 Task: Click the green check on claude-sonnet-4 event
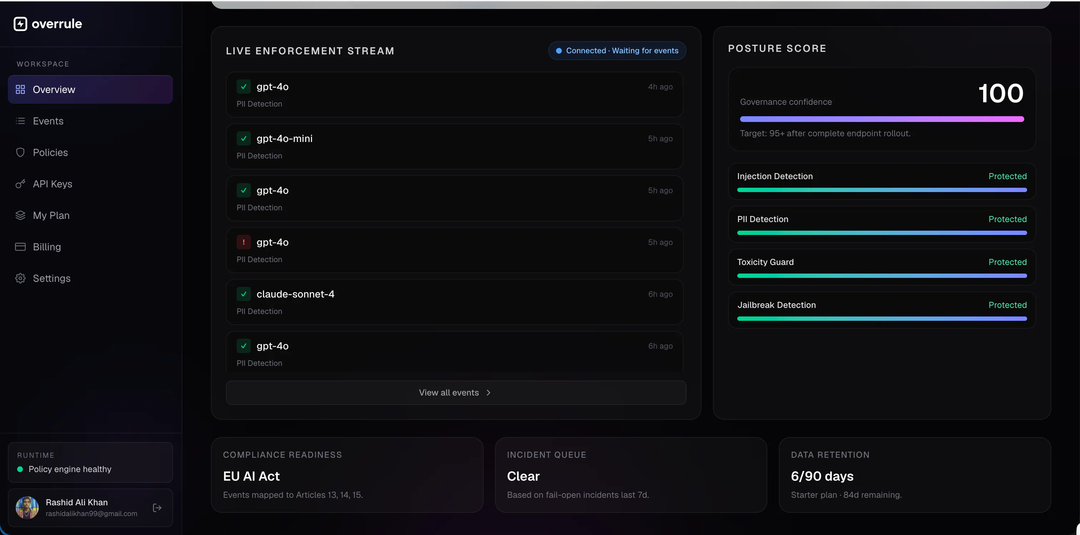(244, 294)
